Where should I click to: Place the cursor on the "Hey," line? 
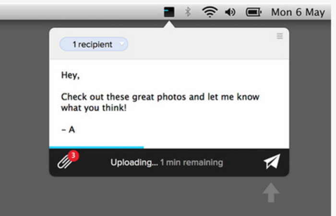70,75
